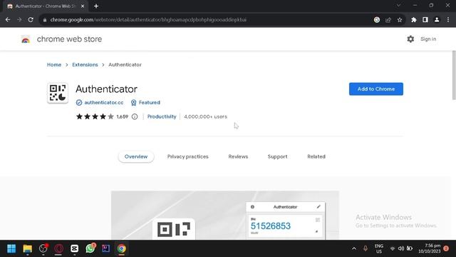Switch to Privacy practices tab
Screen dimensions: 456x257
(188, 156)
